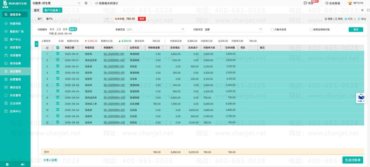The width and height of the screenshot is (370, 167).
Task: Toggle the select-all checkbox in table header
Action: click(58, 47)
